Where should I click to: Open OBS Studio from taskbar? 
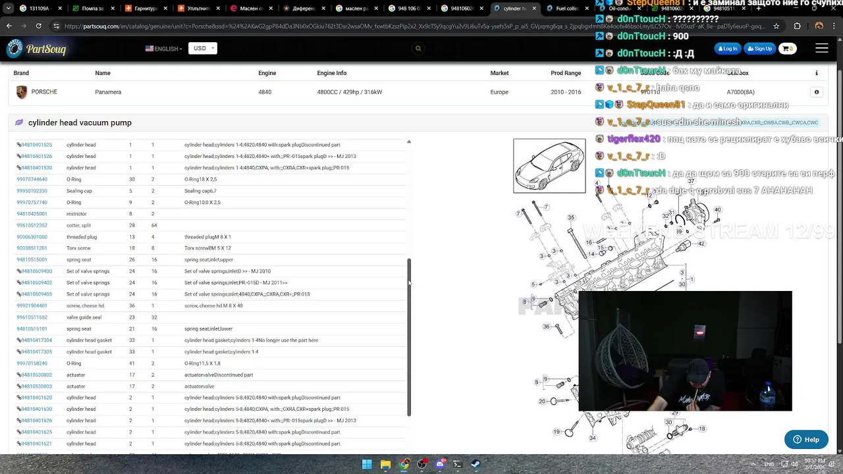click(x=422, y=464)
